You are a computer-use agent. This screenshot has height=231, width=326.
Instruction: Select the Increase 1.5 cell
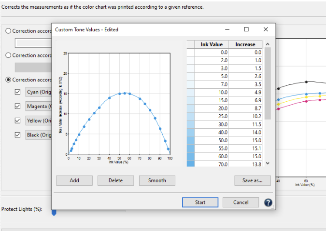(245, 68)
